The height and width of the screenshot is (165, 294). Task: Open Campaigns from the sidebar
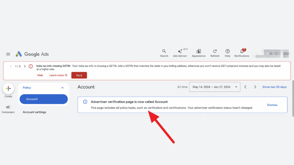(8, 109)
